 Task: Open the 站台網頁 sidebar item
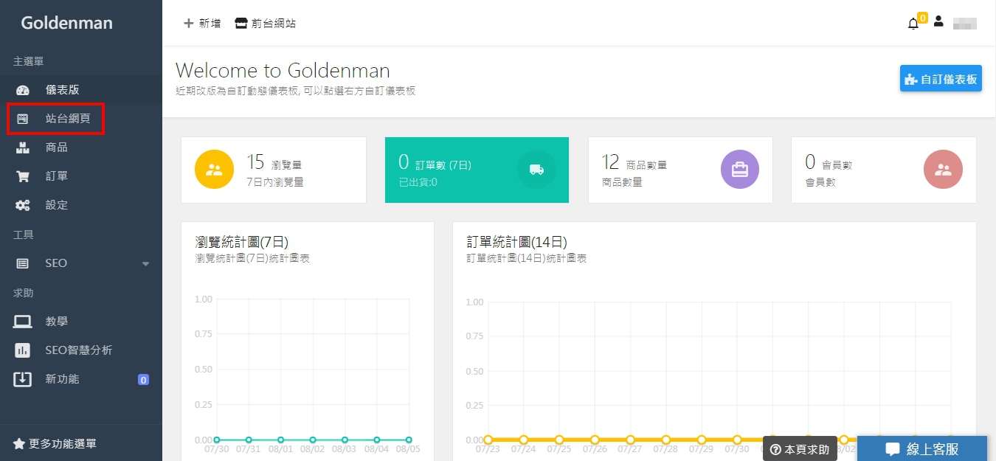click(81, 119)
